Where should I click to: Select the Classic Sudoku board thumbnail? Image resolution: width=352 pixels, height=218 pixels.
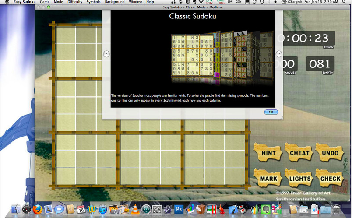click(x=193, y=55)
